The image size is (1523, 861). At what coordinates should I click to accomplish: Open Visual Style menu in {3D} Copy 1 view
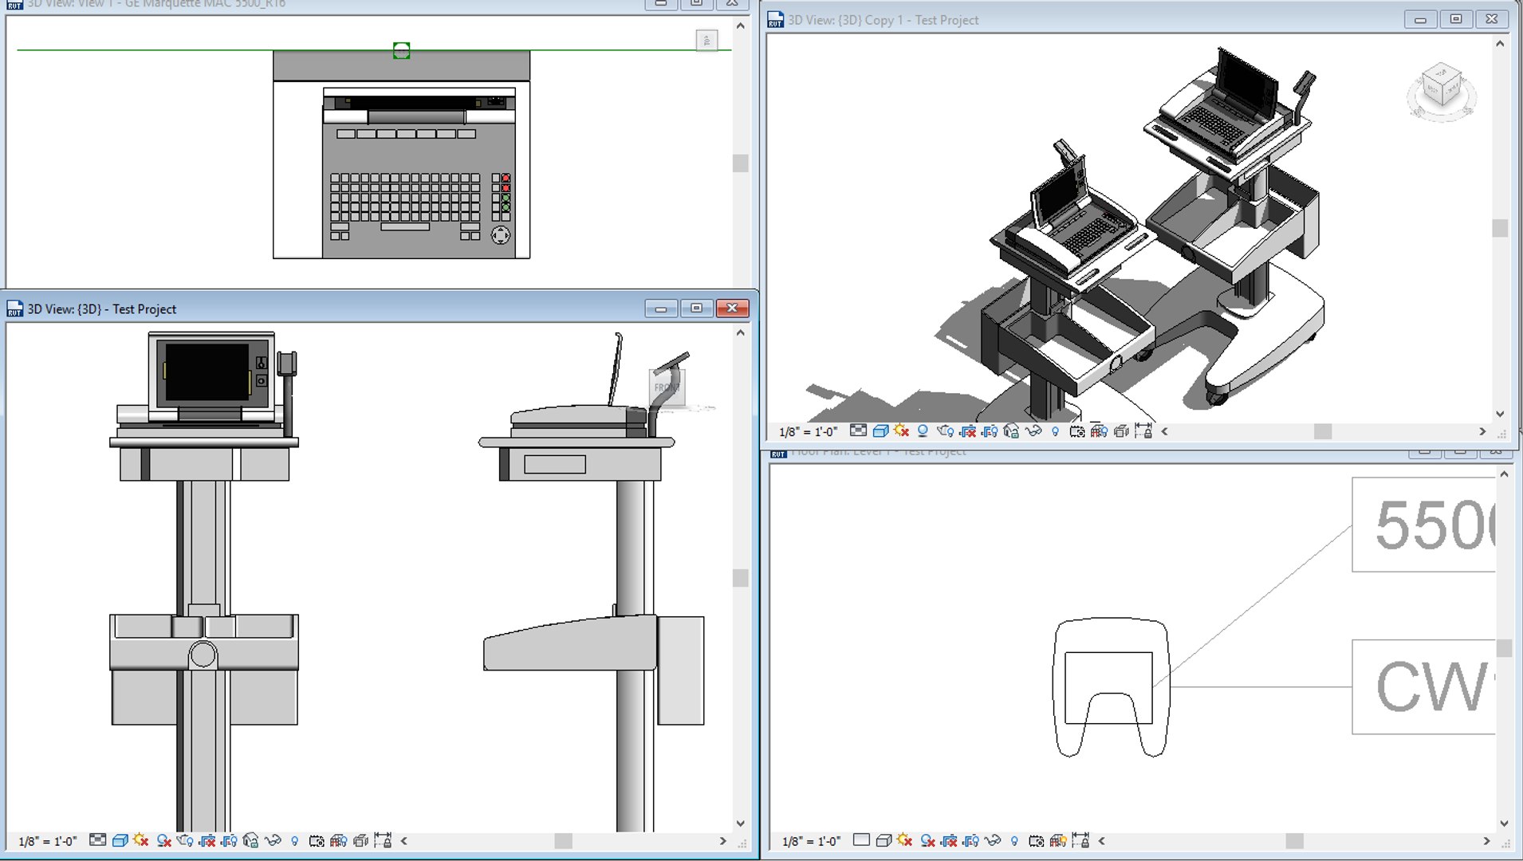click(880, 431)
